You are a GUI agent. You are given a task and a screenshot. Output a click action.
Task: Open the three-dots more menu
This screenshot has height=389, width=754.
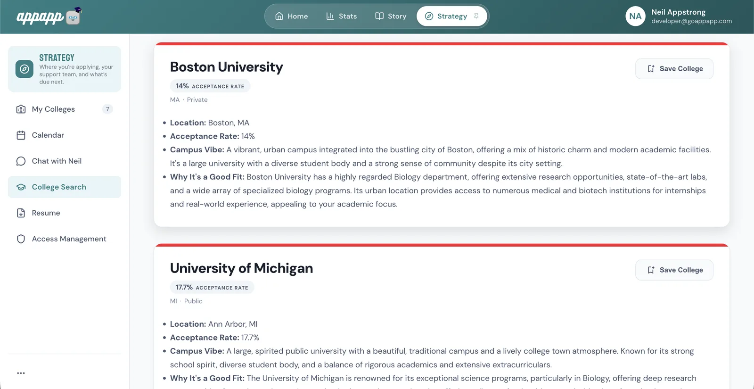(x=21, y=373)
